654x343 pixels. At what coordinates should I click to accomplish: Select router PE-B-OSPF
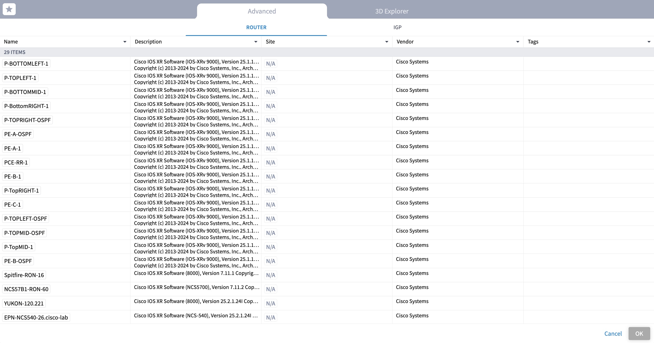tap(18, 261)
